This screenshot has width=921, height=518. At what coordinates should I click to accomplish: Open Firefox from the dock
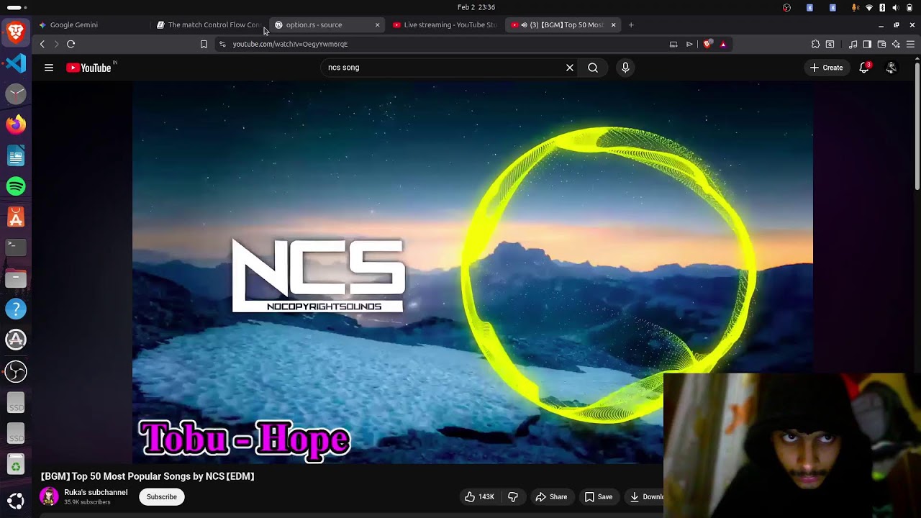tap(16, 124)
